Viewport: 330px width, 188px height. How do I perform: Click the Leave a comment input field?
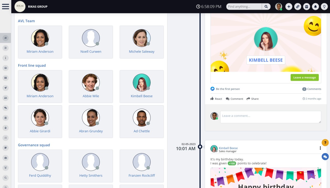pyautogui.click(x=270, y=117)
